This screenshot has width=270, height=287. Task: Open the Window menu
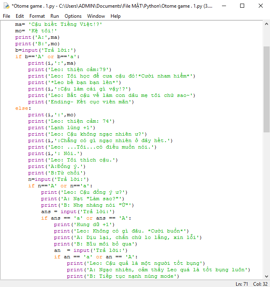click(x=96, y=16)
